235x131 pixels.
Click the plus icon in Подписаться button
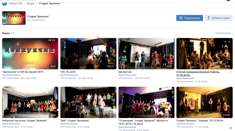coord(181,18)
